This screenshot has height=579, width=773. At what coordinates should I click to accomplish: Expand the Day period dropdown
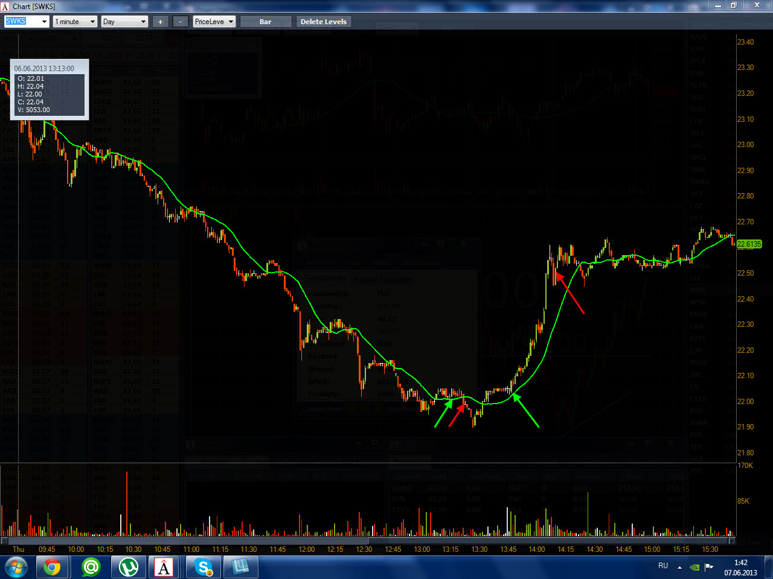tap(124, 22)
